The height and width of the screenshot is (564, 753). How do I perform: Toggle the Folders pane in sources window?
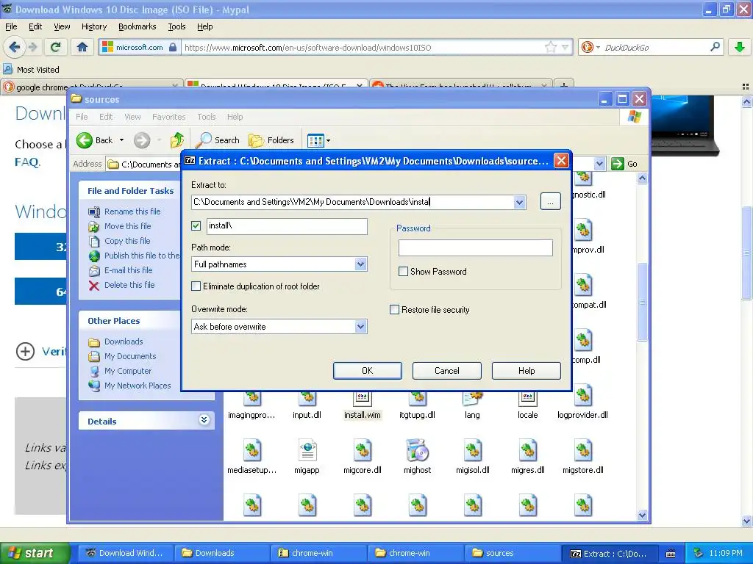pyautogui.click(x=271, y=140)
